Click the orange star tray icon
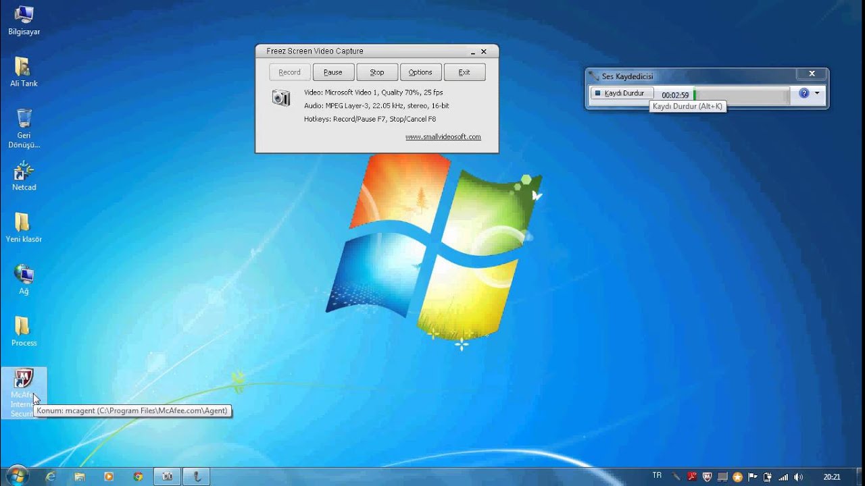Viewport: 865px width, 486px height. coord(737,477)
